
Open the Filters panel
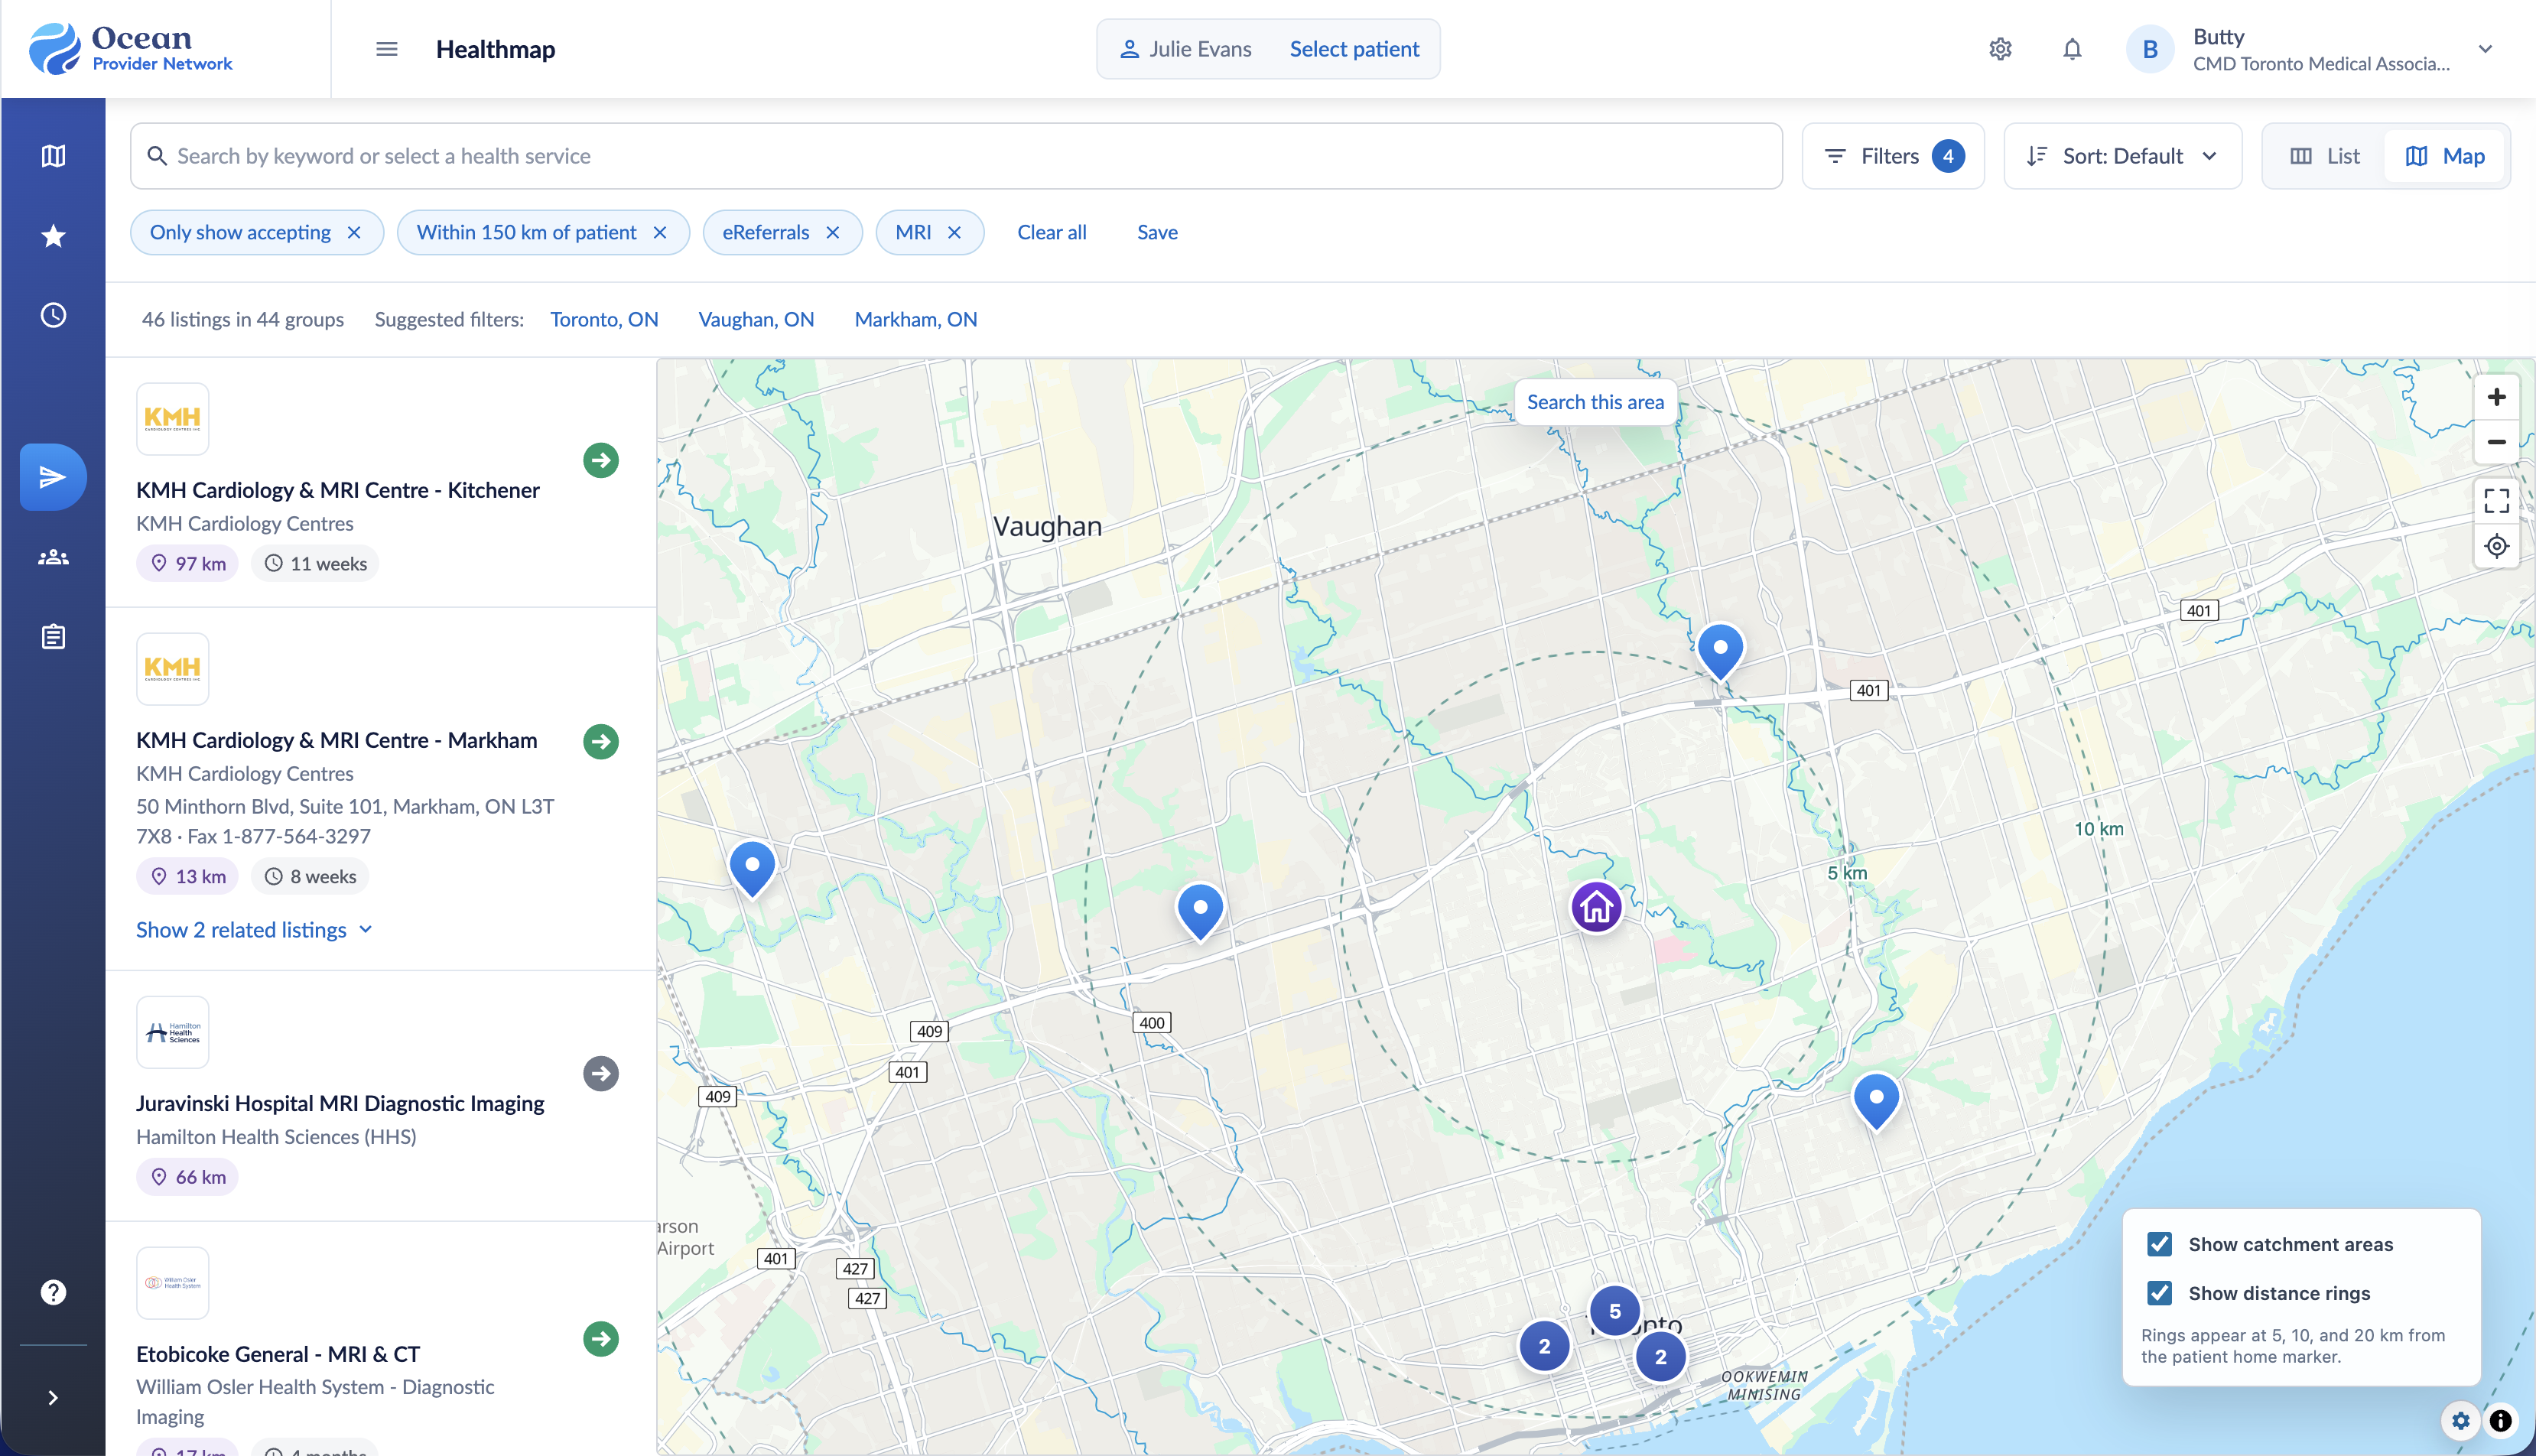coord(1892,156)
